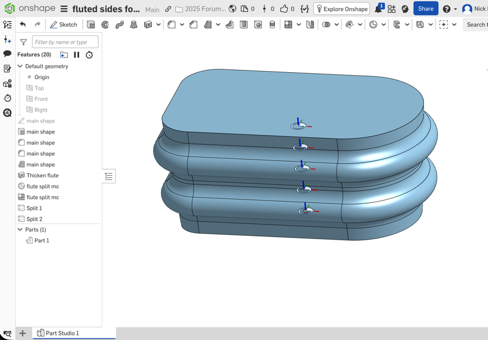Image resolution: width=488 pixels, height=340 pixels.
Task: Open the fillet tool dropdown arrow
Action: coord(182,24)
